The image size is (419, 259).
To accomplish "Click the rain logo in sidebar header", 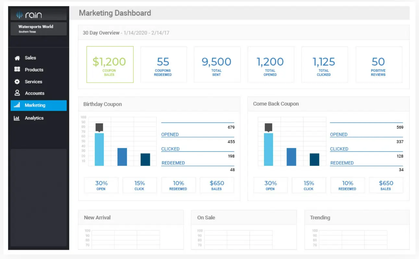I will [29, 15].
